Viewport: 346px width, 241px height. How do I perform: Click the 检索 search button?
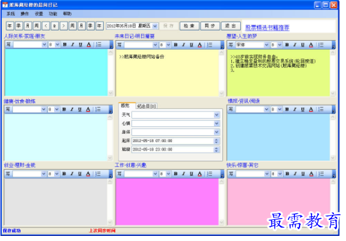coord(189,26)
